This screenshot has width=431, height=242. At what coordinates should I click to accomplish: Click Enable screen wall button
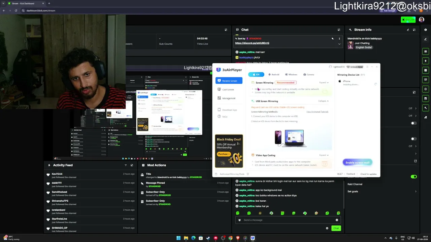click(x=357, y=163)
